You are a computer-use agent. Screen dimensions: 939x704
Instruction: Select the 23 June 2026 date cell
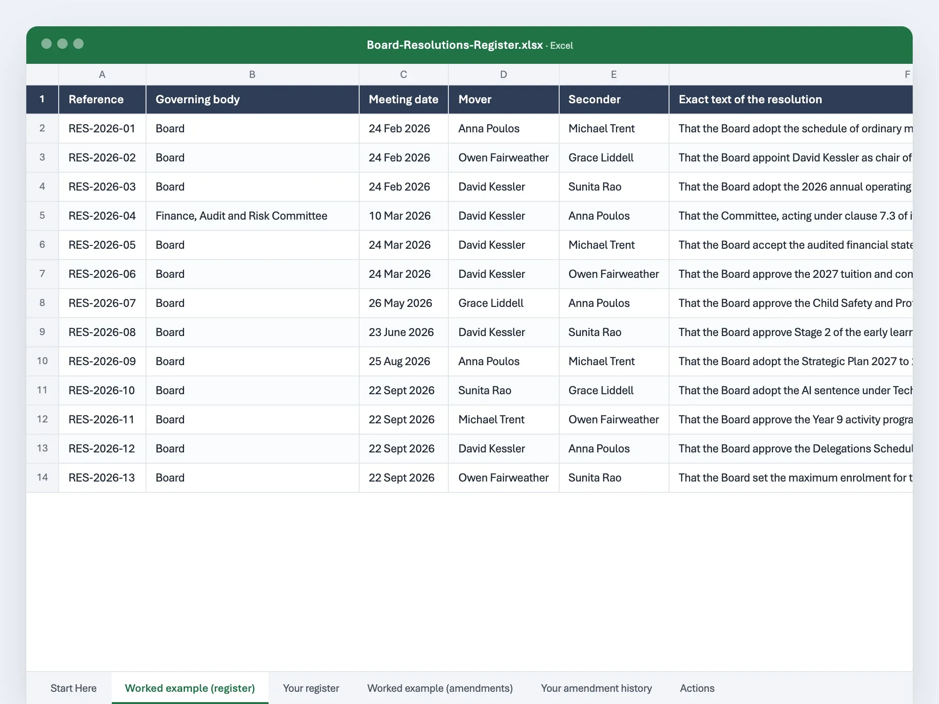[404, 332]
